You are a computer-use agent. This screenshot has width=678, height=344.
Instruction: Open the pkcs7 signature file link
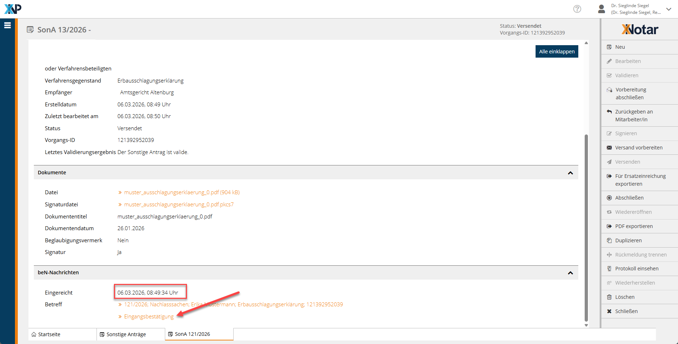(179, 205)
